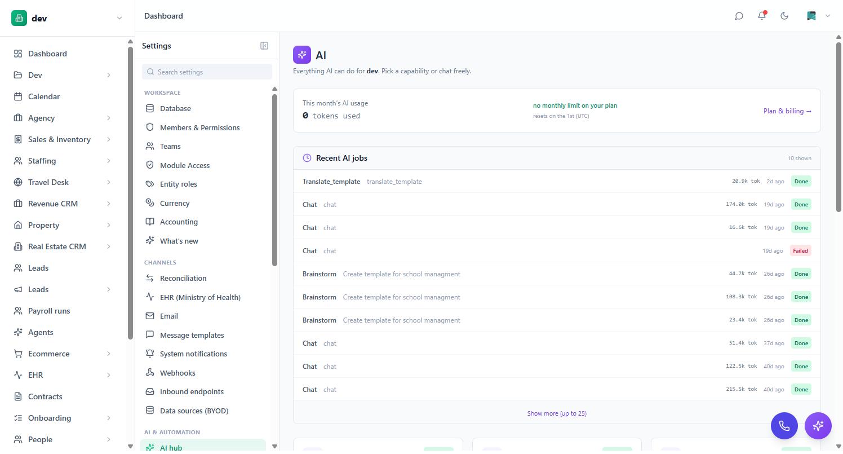
Task: Expand the Property sidebar section
Action: tap(108, 225)
